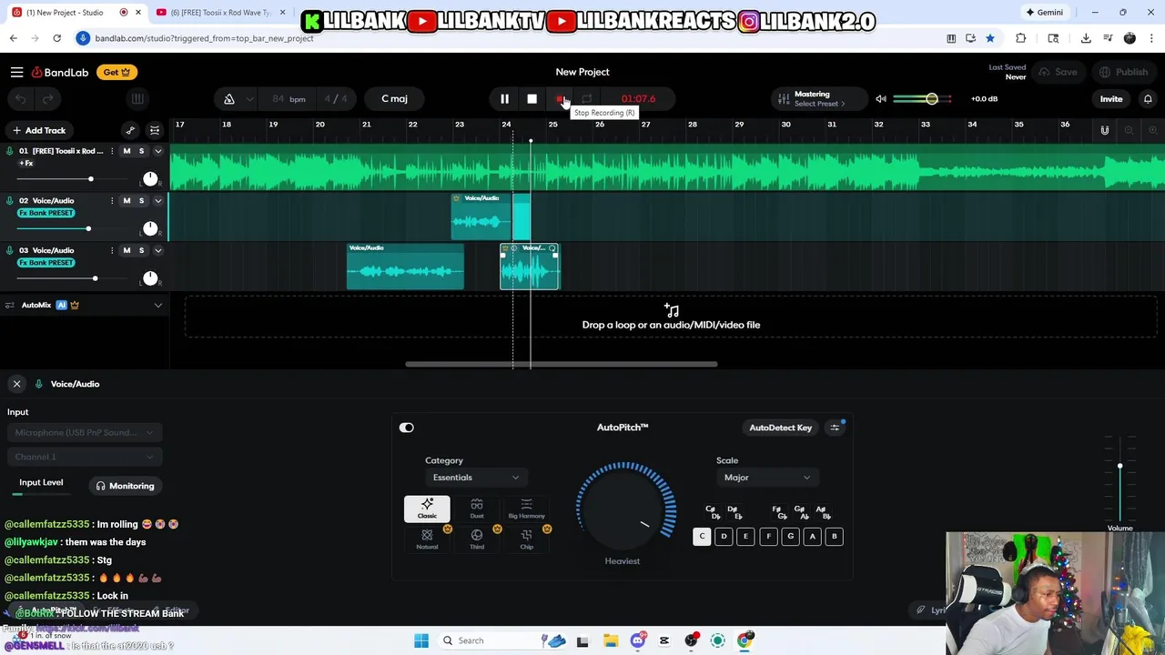This screenshot has width=1165, height=655.
Task: Open track 03 three-dot menu
Action: (112, 250)
